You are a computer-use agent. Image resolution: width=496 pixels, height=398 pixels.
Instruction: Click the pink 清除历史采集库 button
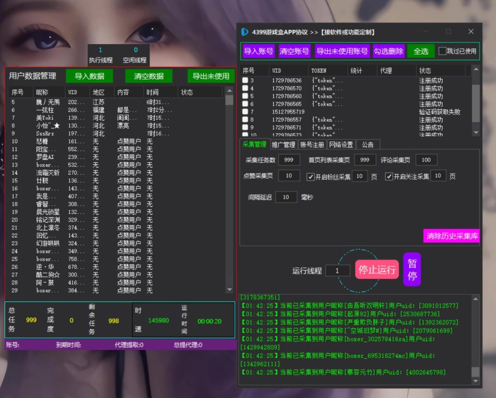(452, 236)
